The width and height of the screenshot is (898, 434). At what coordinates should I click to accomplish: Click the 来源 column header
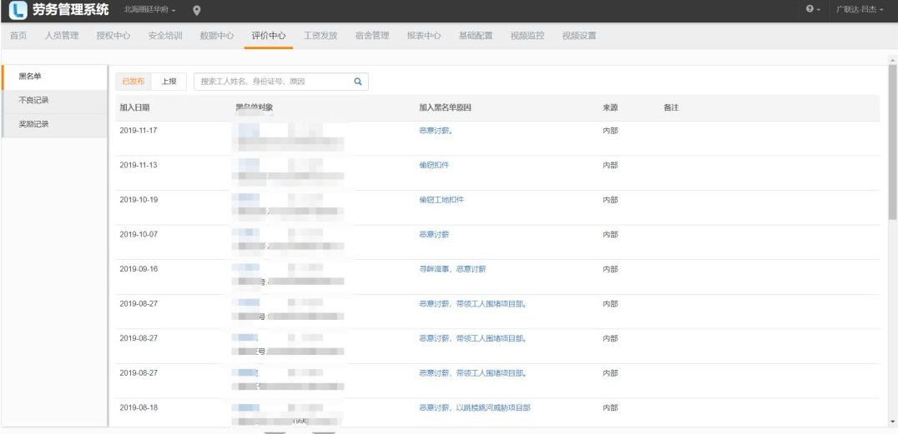pos(610,107)
